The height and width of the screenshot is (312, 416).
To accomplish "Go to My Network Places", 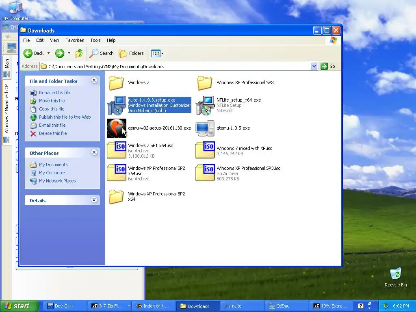I will pyautogui.click(x=57, y=181).
